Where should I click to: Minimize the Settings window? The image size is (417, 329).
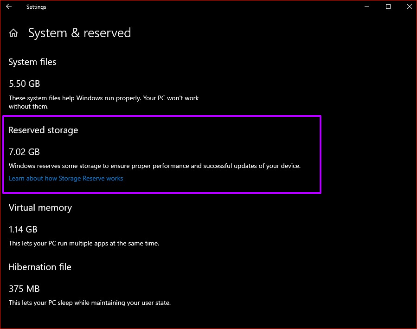click(367, 7)
